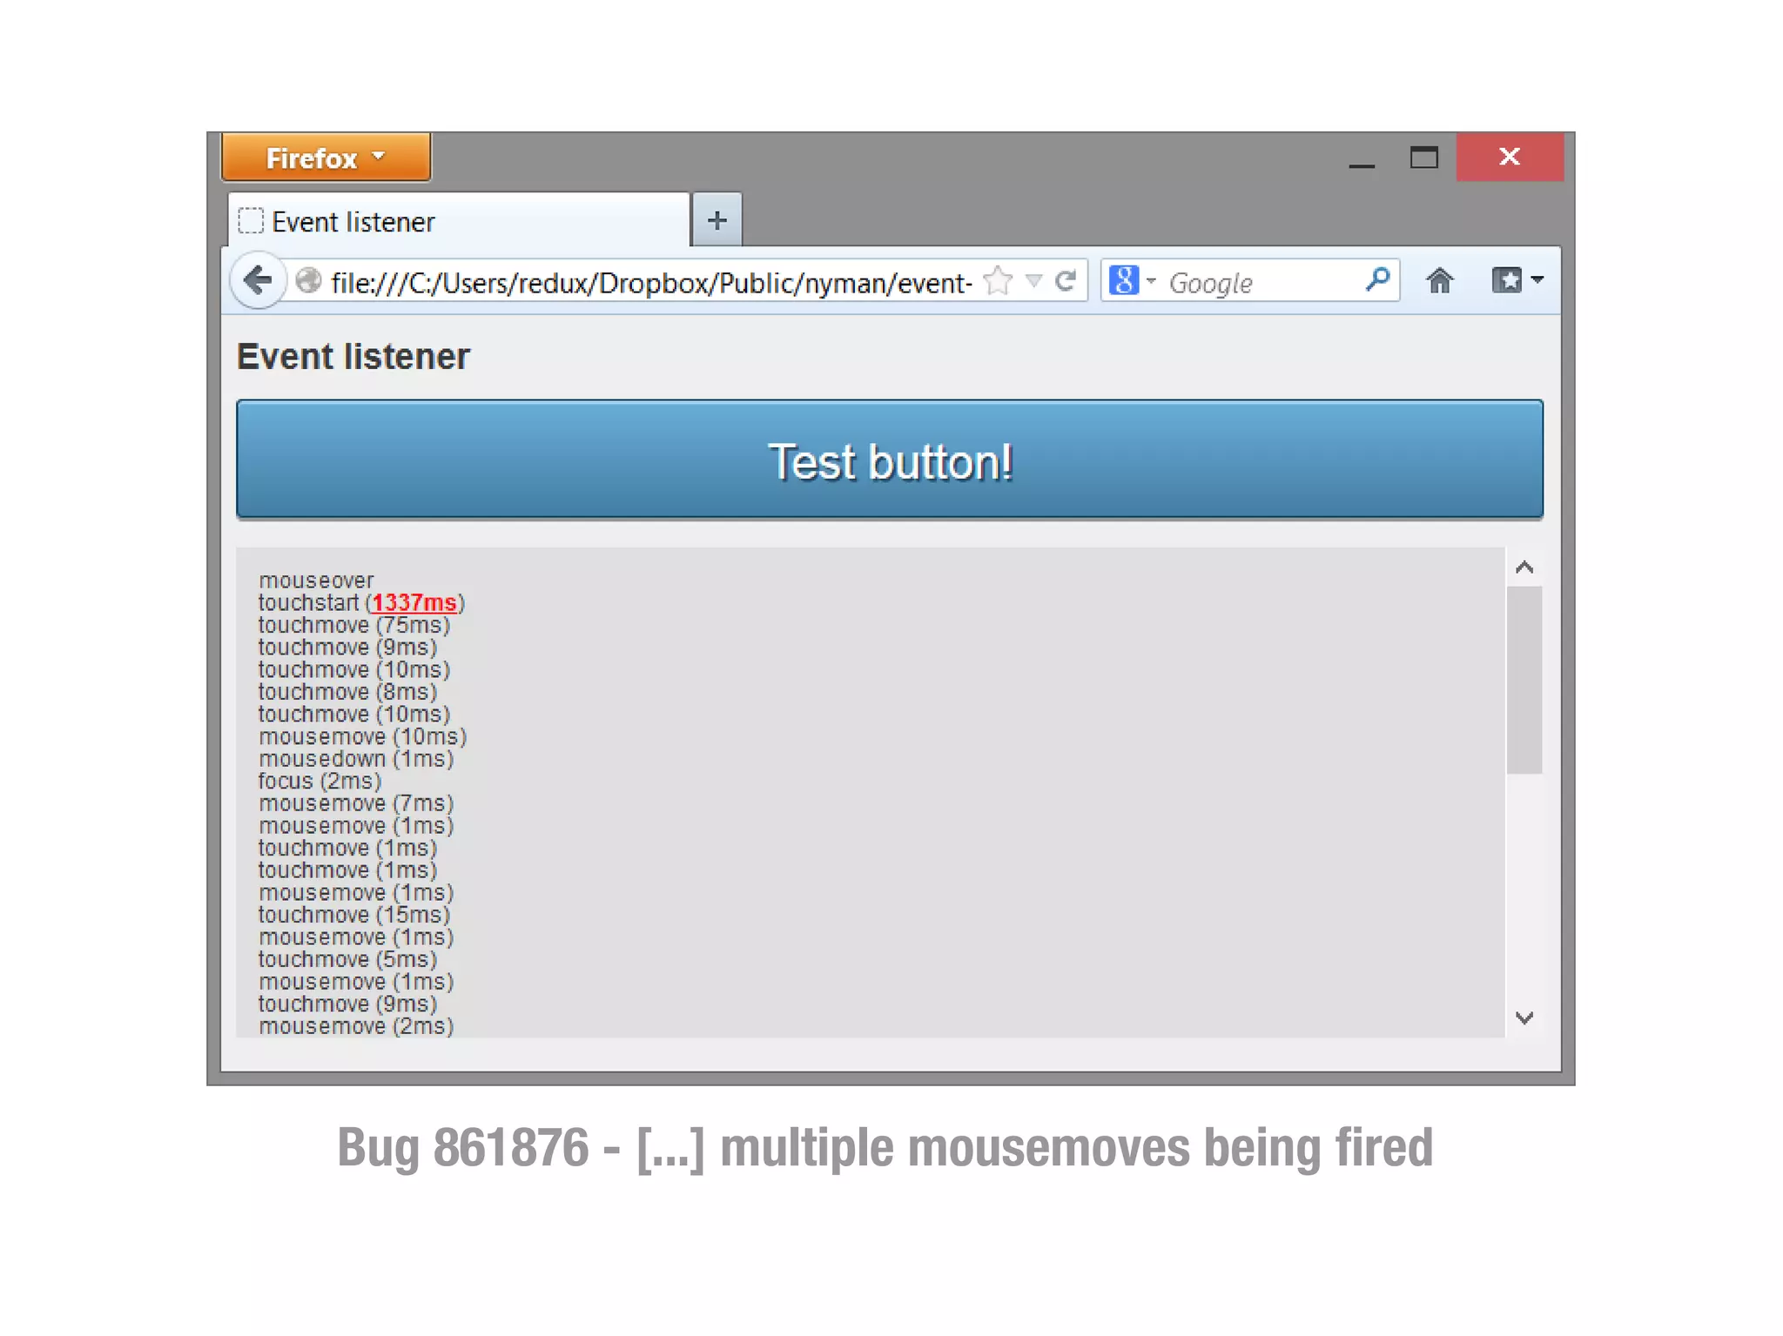Reload the current page
1783x1336 pixels.
(1066, 281)
